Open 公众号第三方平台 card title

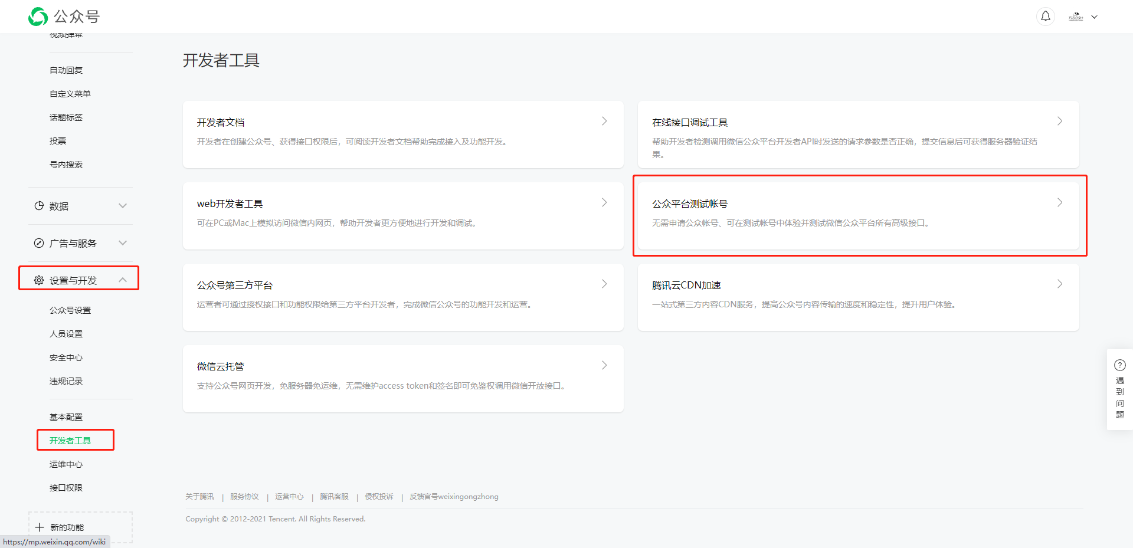(x=235, y=285)
